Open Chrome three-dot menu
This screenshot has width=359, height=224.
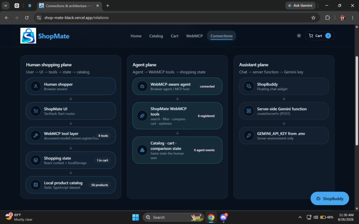coord(352,18)
